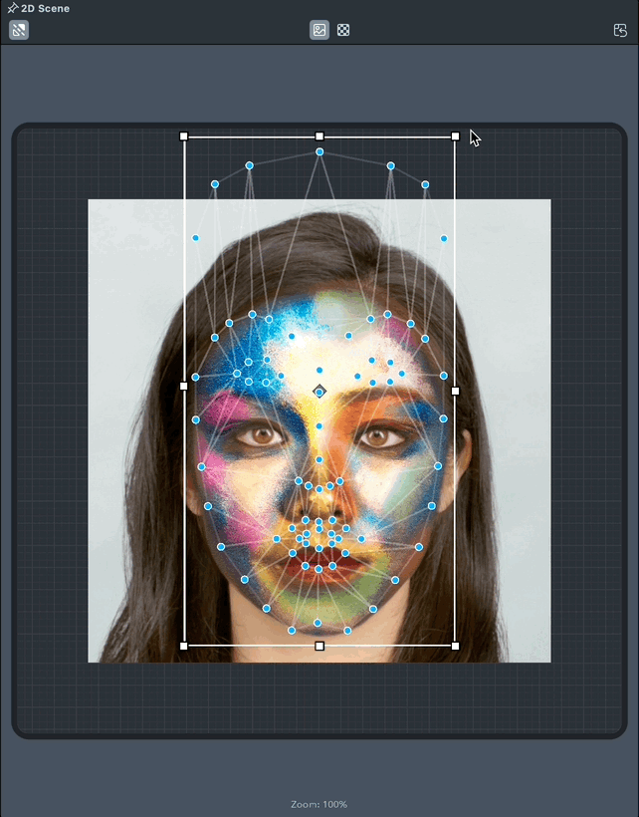This screenshot has height=817, width=639.
Task: Select the right-middle bounding box handle
Action: click(x=455, y=391)
